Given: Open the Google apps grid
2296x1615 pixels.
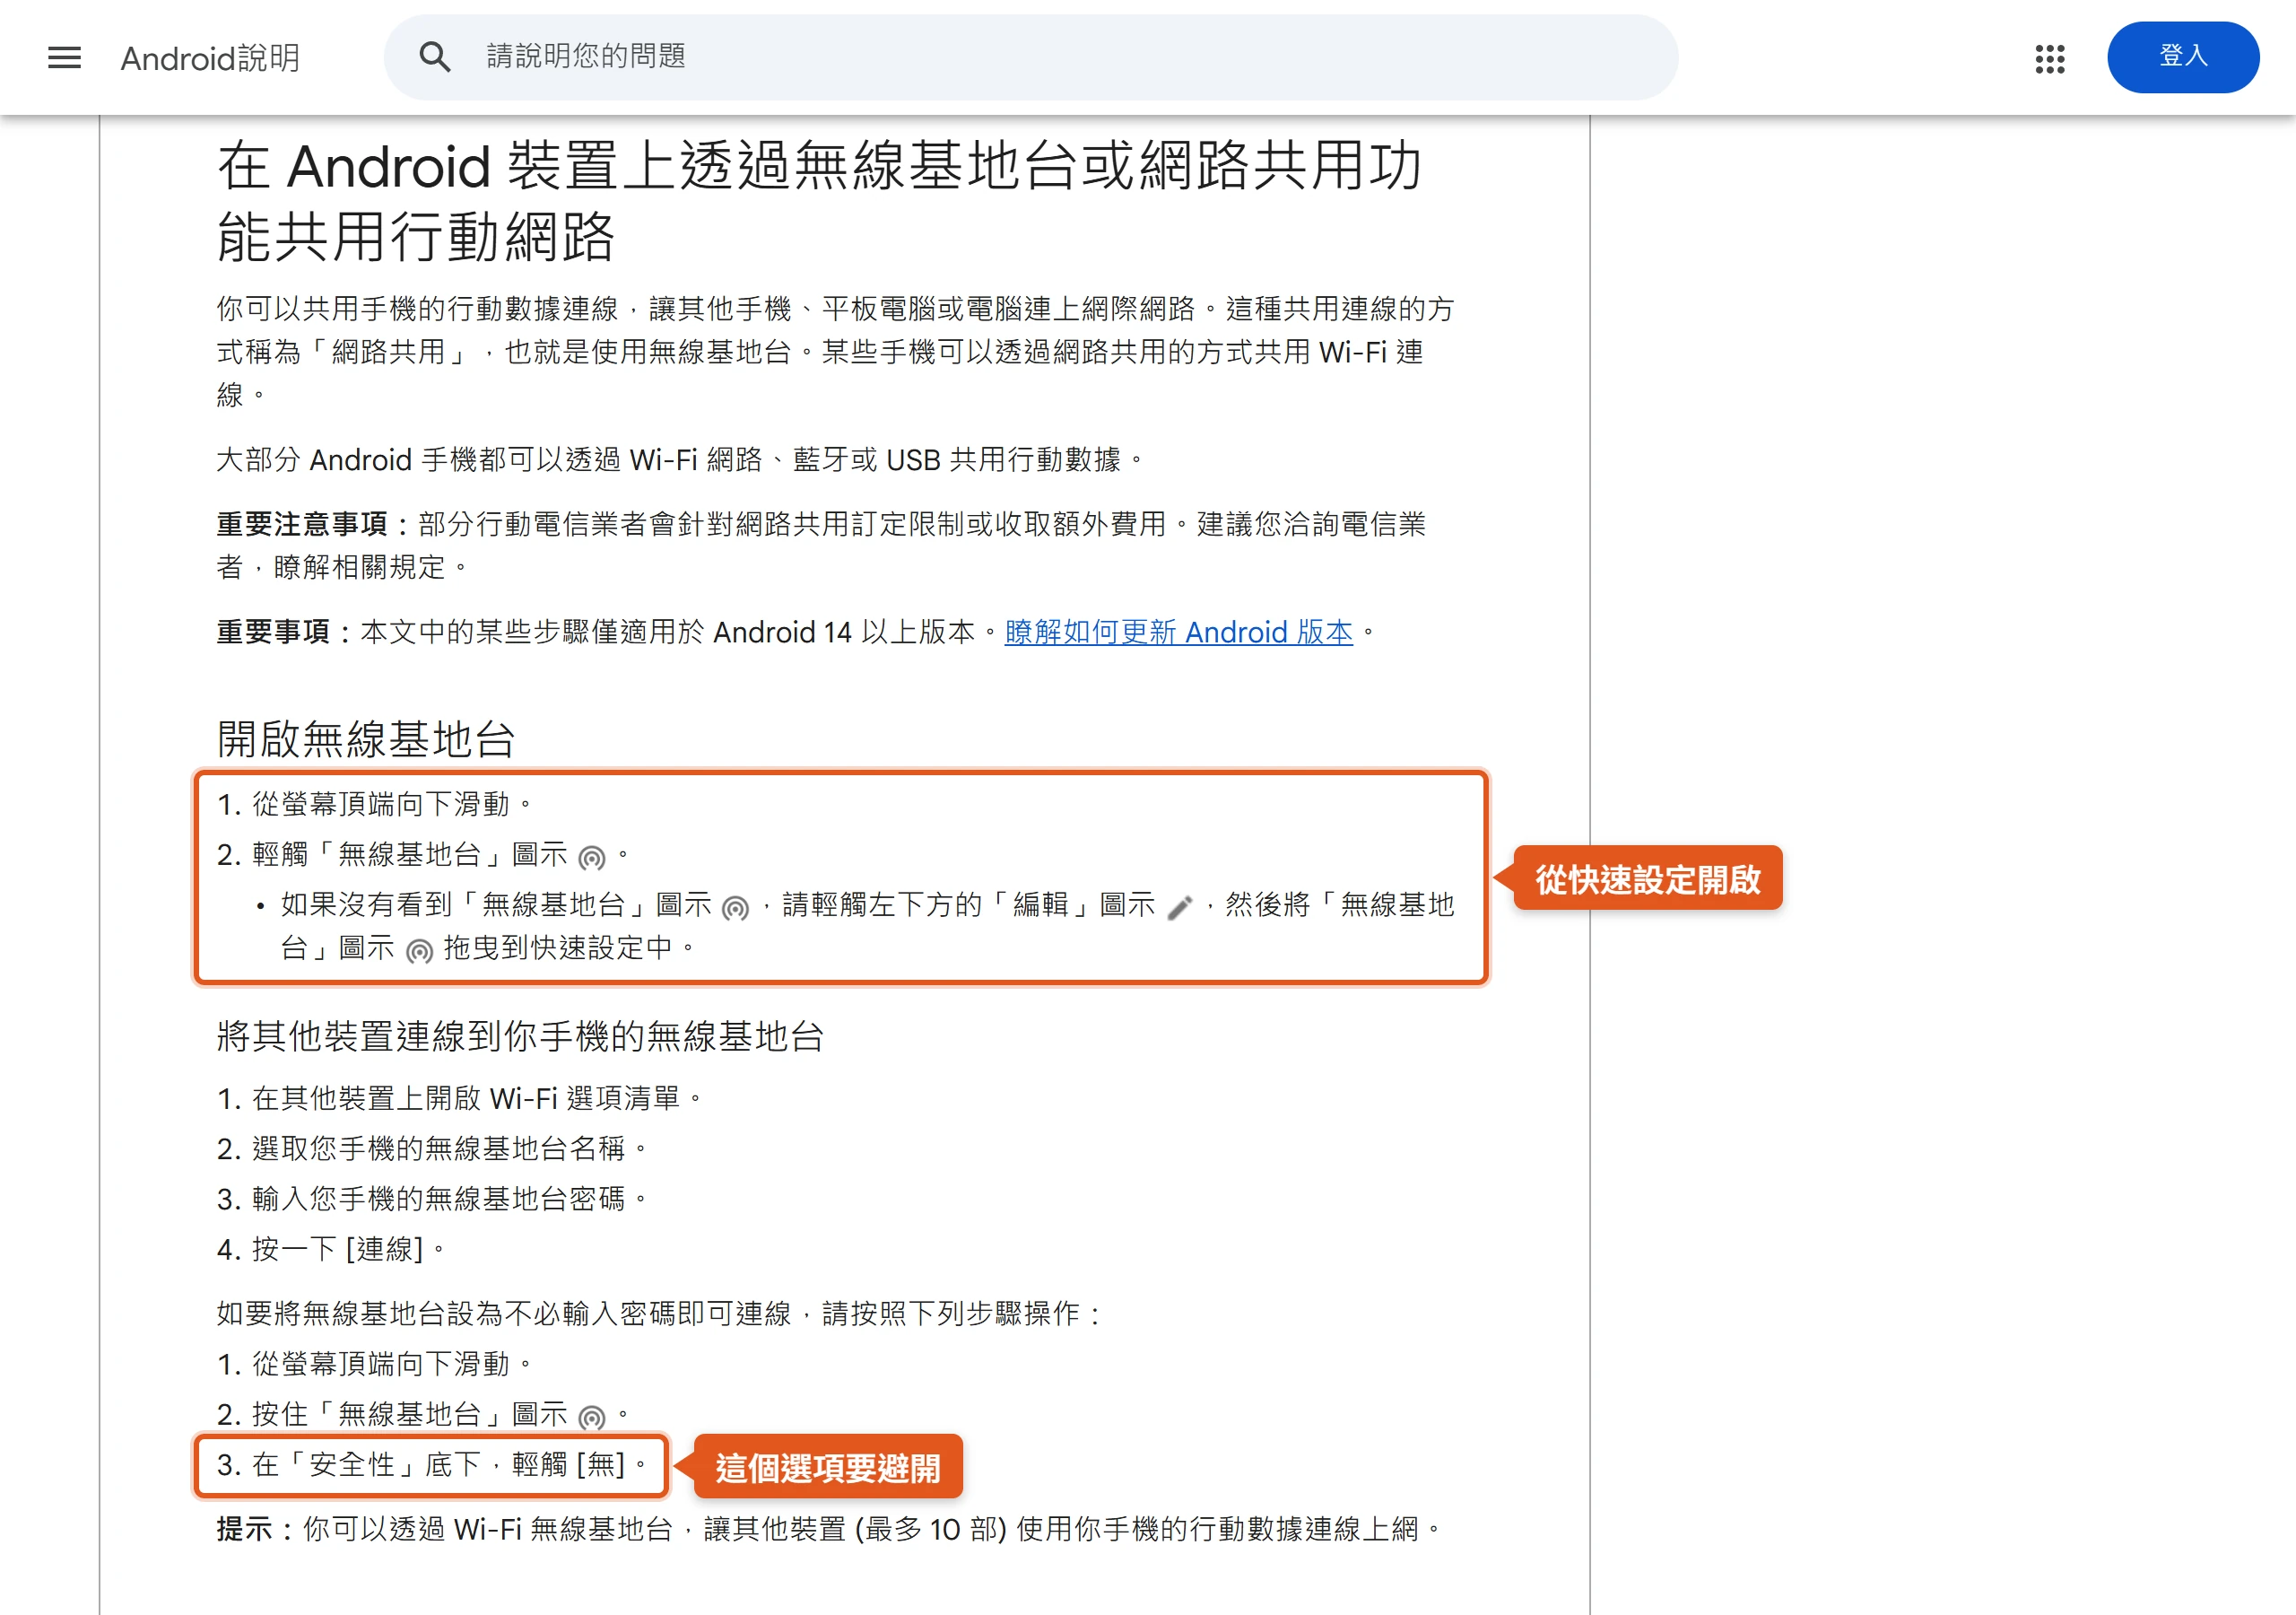Looking at the screenshot, I should 2050,58.
